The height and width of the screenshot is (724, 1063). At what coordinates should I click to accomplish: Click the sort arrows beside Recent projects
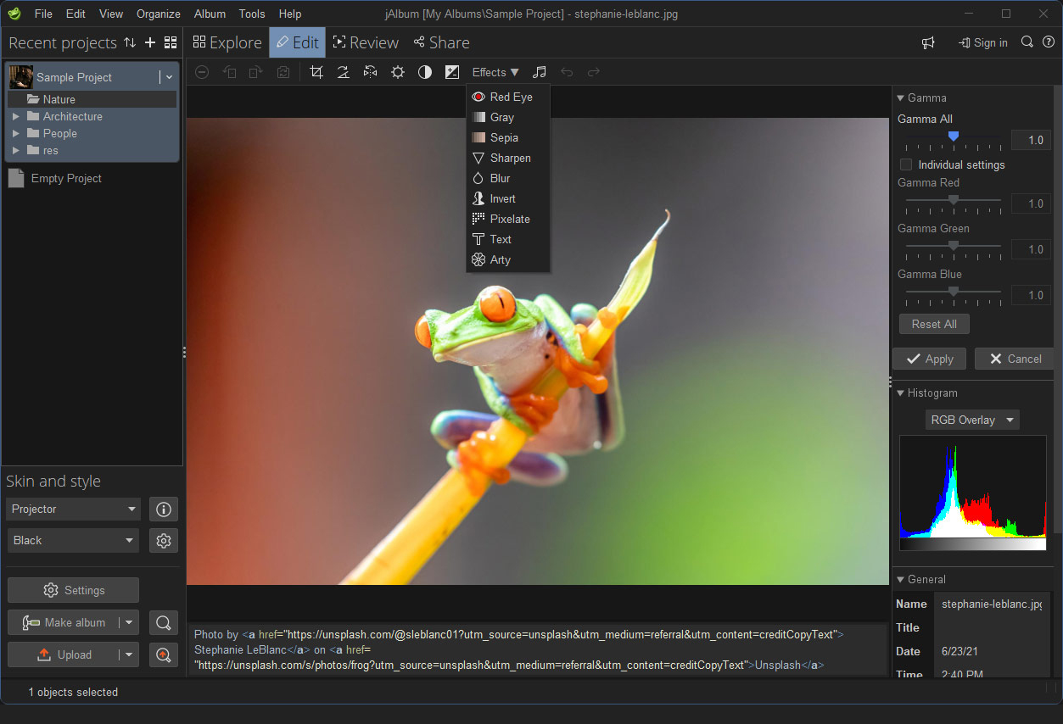[x=130, y=42]
